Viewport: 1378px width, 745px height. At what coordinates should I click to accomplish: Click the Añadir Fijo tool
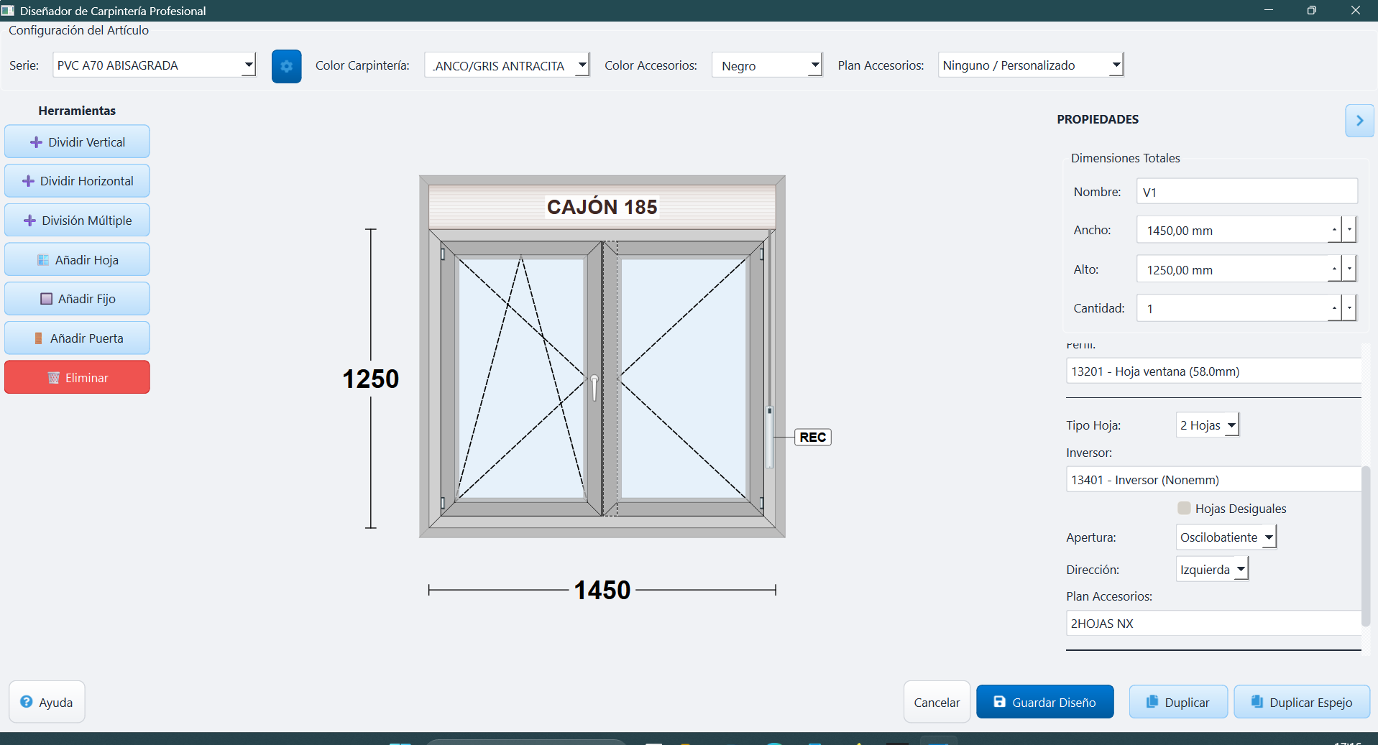point(77,299)
